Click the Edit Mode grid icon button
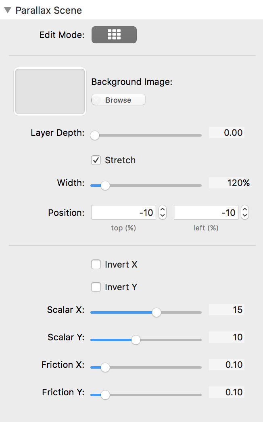The height and width of the screenshot is (422, 263). tap(114, 35)
